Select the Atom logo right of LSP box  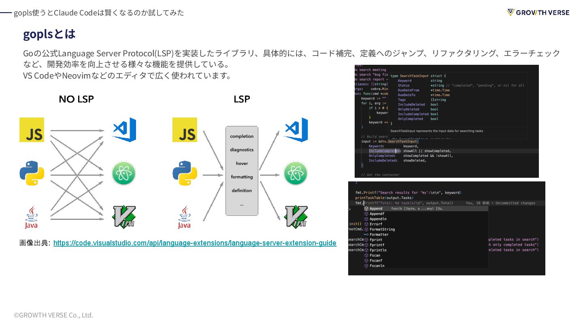click(x=296, y=173)
